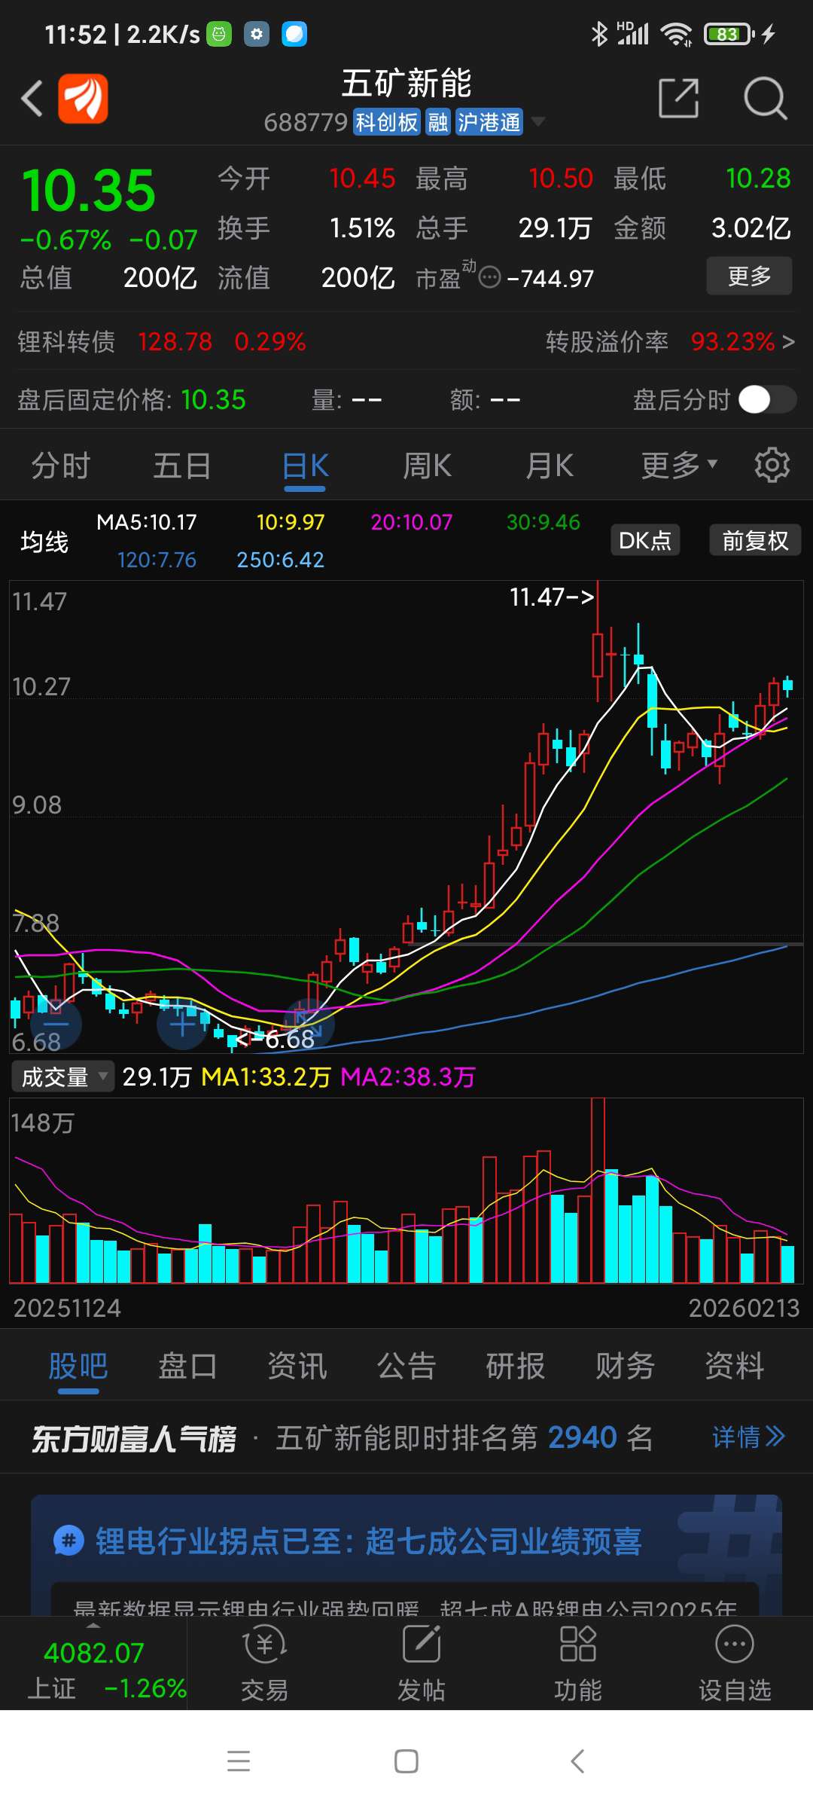Open the 更多 chart period dropdown
Image resolution: width=813 pixels, height=1808 pixels.
(679, 465)
